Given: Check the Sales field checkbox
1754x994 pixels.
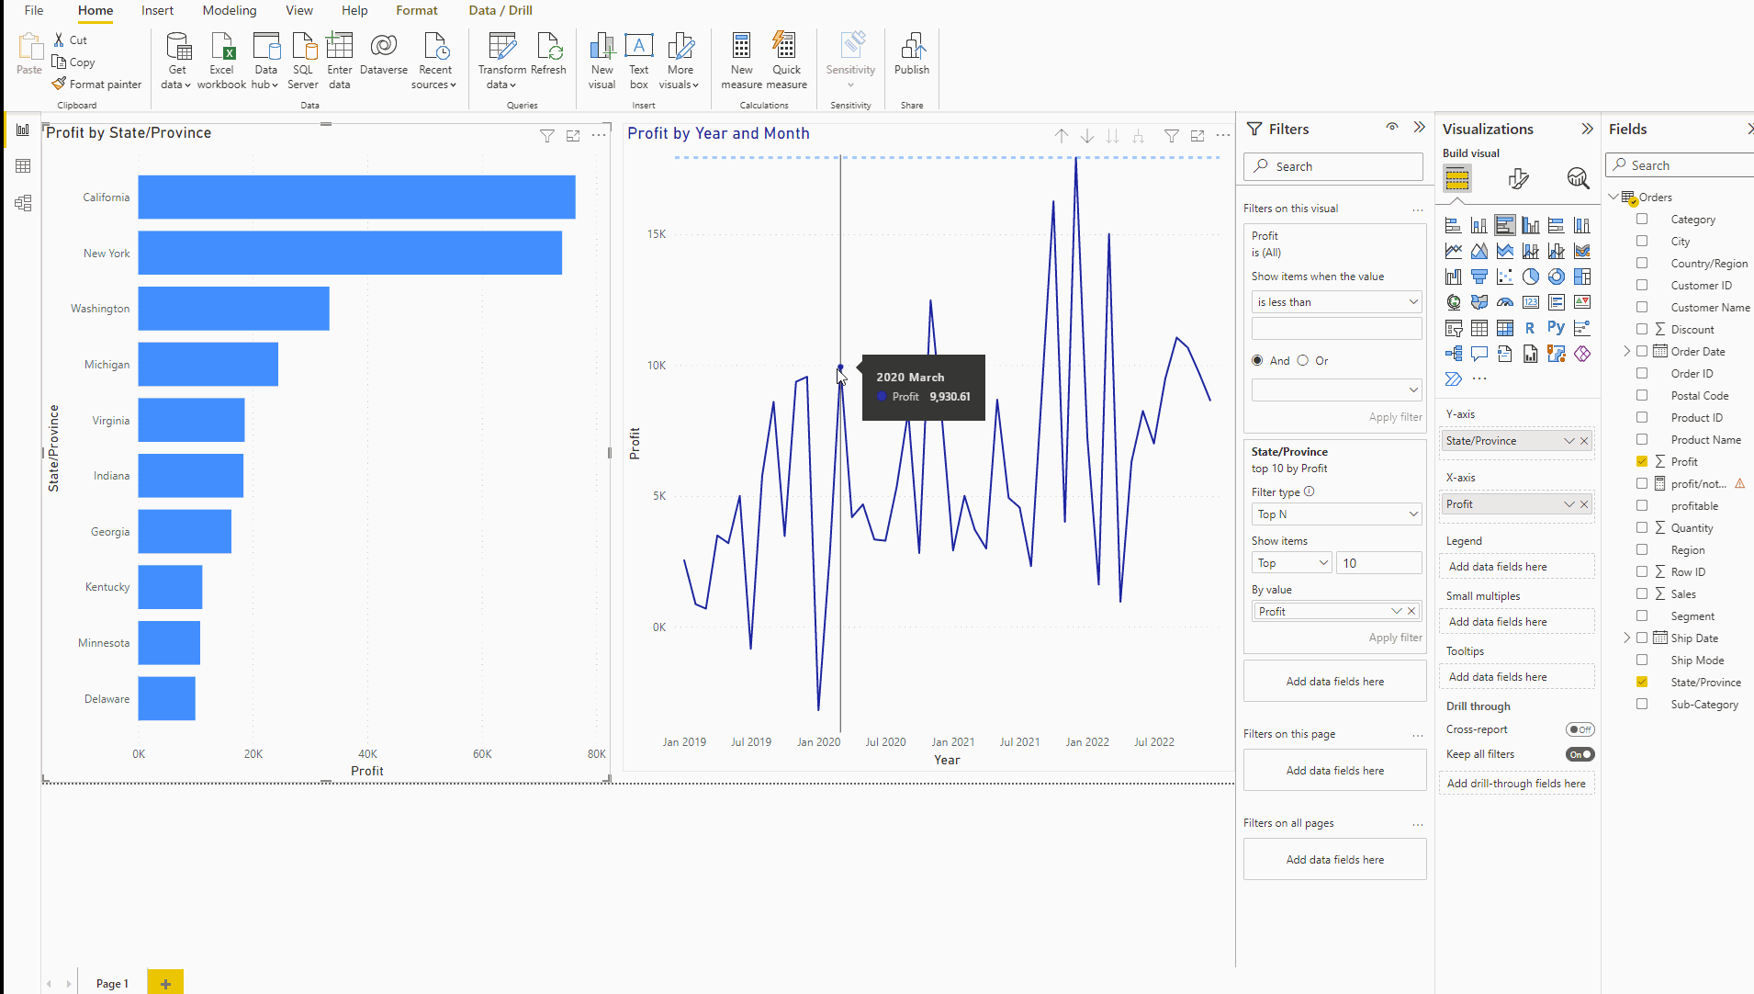Looking at the screenshot, I should (x=1641, y=593).
